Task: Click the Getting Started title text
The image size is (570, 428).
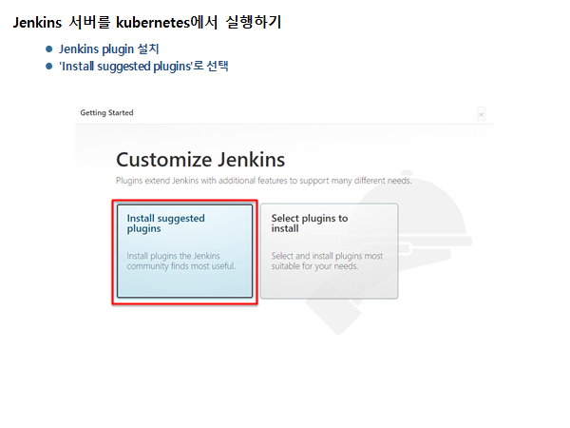Action: [x=106, y=113]
